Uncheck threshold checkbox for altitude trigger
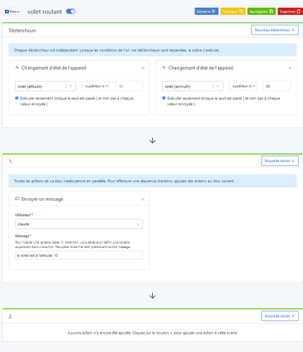 17,98
